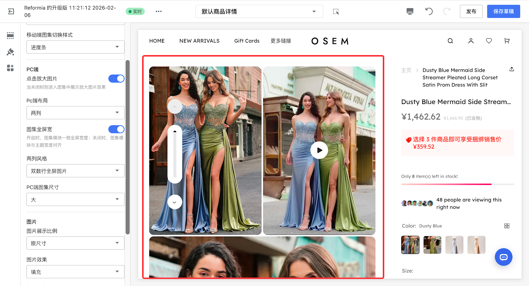Expand the Pc端布局 dropdown showing 两列
Screen dimensions: 529x286
75,113
